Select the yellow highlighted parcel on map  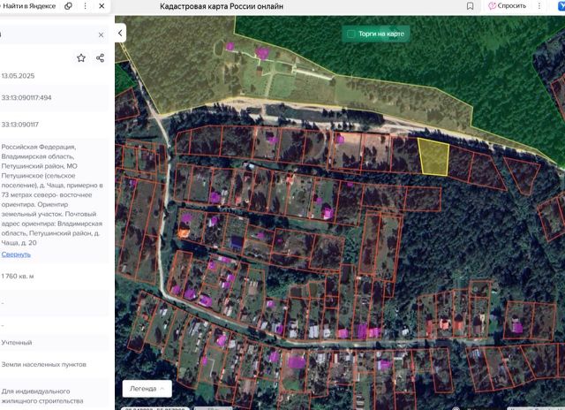433,157
